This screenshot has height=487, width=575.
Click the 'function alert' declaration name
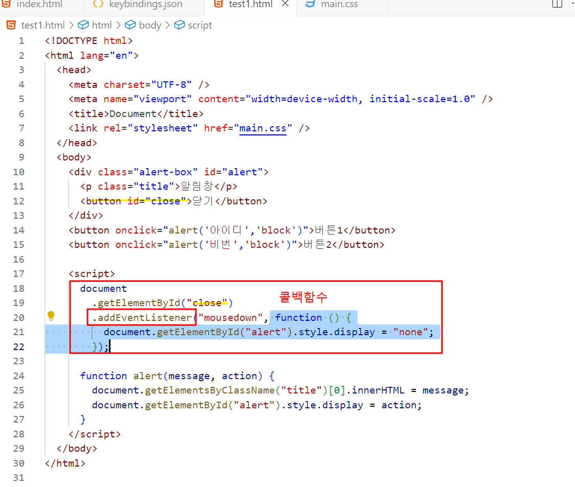coord(148,376)
